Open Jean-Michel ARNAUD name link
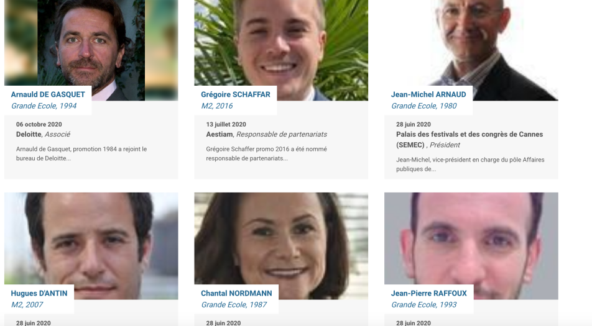592x326 pixels. click(428, 94)
